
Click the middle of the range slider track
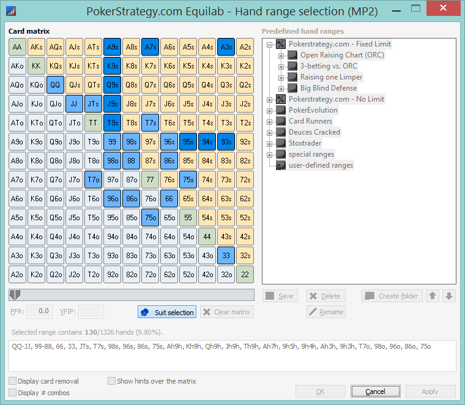click(x=132, y=295)
